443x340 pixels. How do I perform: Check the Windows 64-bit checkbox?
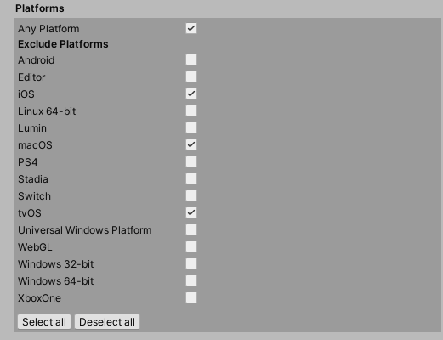coord(191,280)
